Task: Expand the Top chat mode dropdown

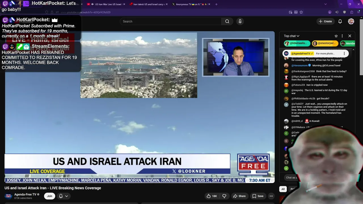Action: pyautogui.click(x=292, y=36)
